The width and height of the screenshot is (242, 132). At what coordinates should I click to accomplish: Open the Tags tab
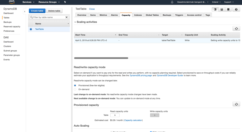(x=208, y=15)
